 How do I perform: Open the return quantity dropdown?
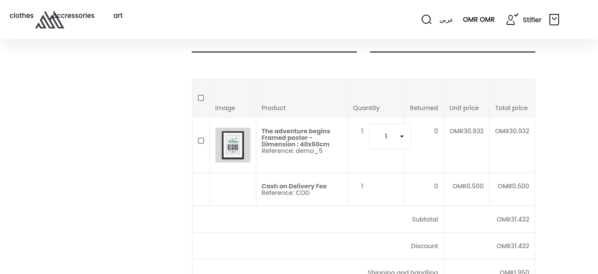390,136
